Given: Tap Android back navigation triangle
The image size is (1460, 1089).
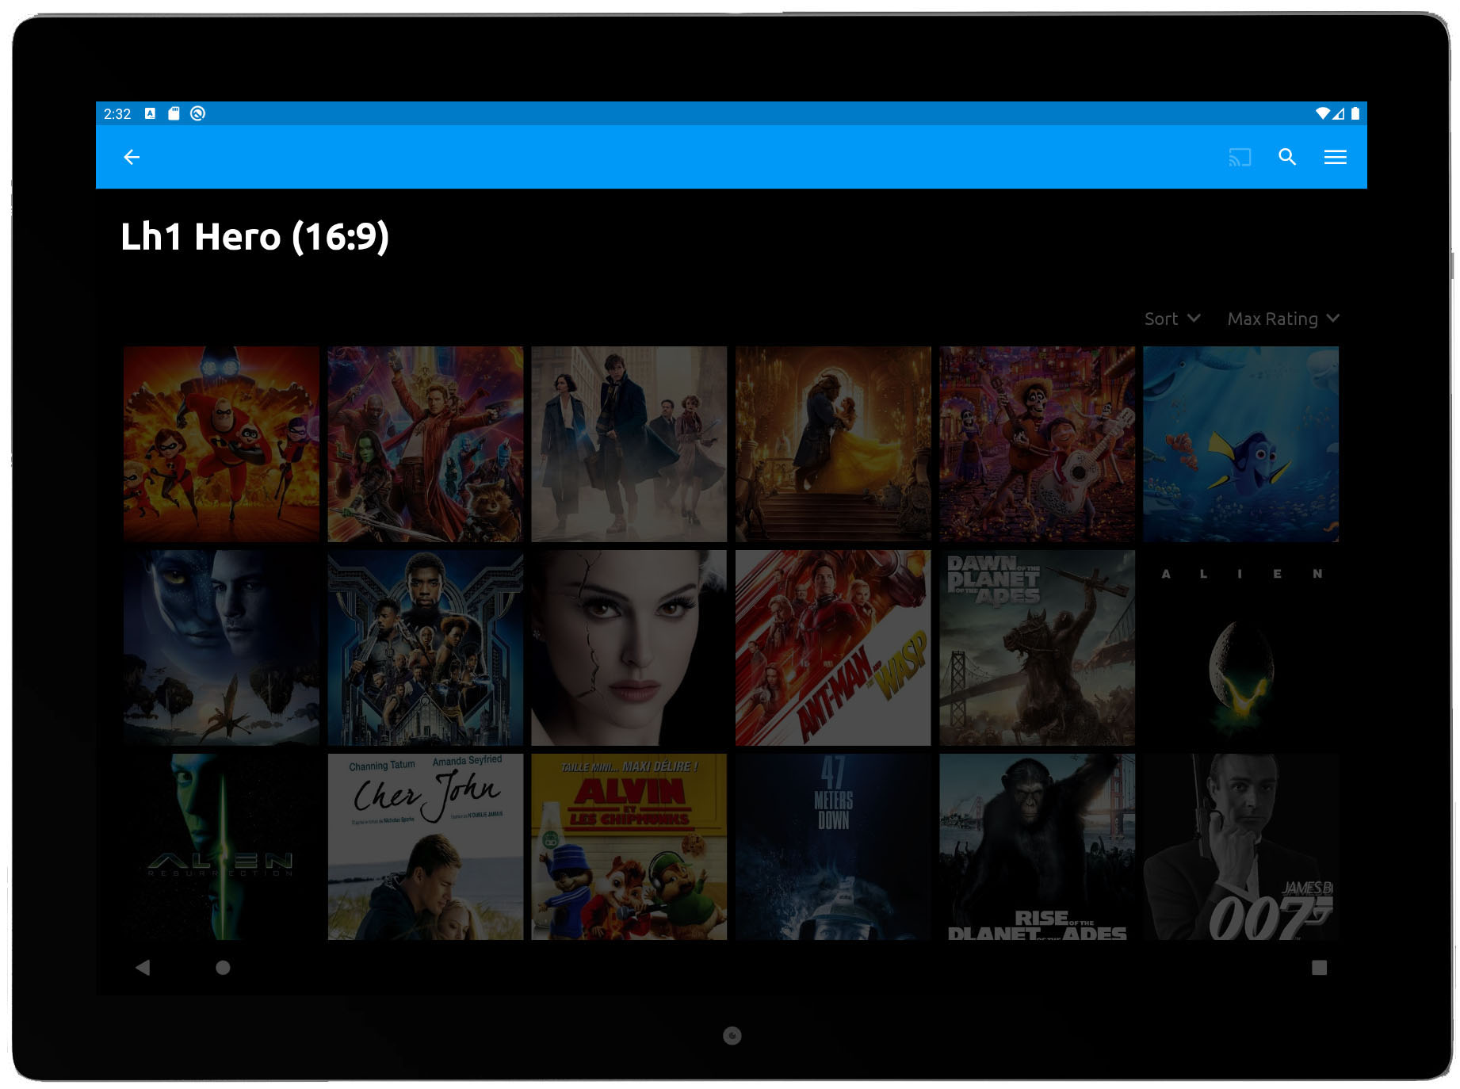Looking at the screenshot, I should [x=143, y=967].
